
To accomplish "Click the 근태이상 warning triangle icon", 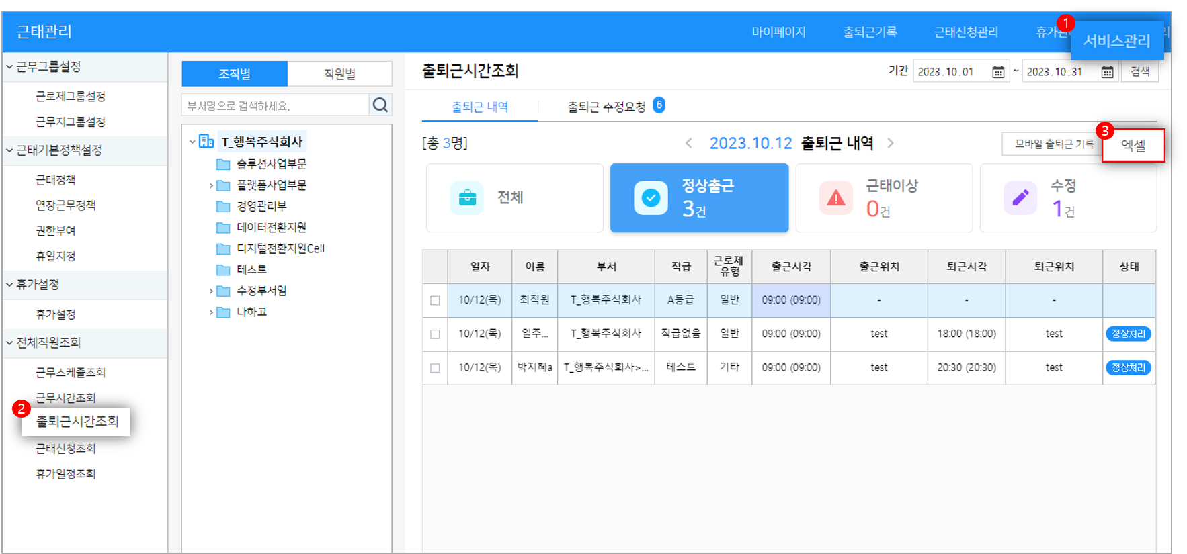I will coord(835,198).
